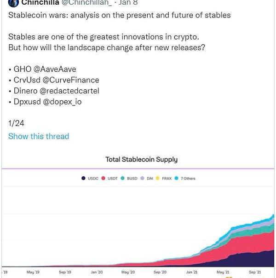Open the @dopex_io mention
This screenshot has height=278, width=276.
tap(62, 102)
